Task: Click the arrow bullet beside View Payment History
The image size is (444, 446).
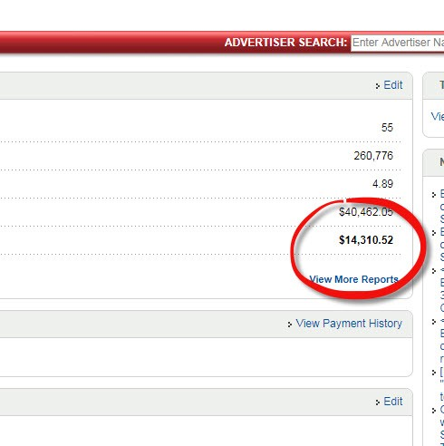Action: (290, 325)
